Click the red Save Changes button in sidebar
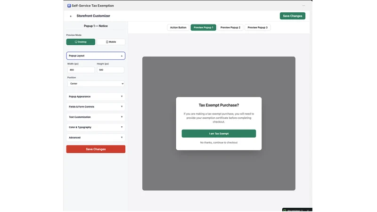 96,149
